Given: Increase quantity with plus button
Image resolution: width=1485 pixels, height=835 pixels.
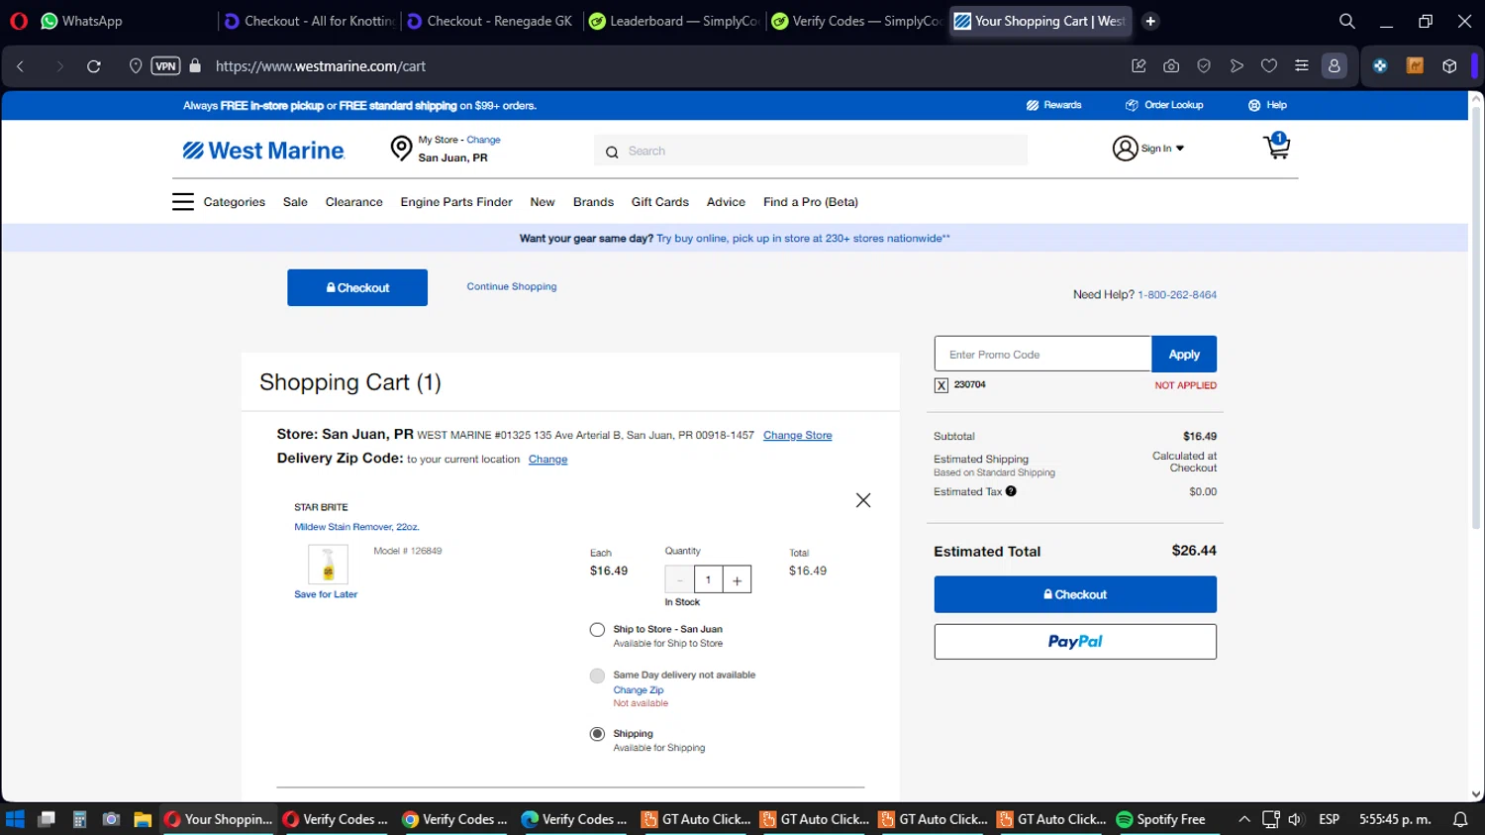Looking at the screenshot, I should [737, 580].
